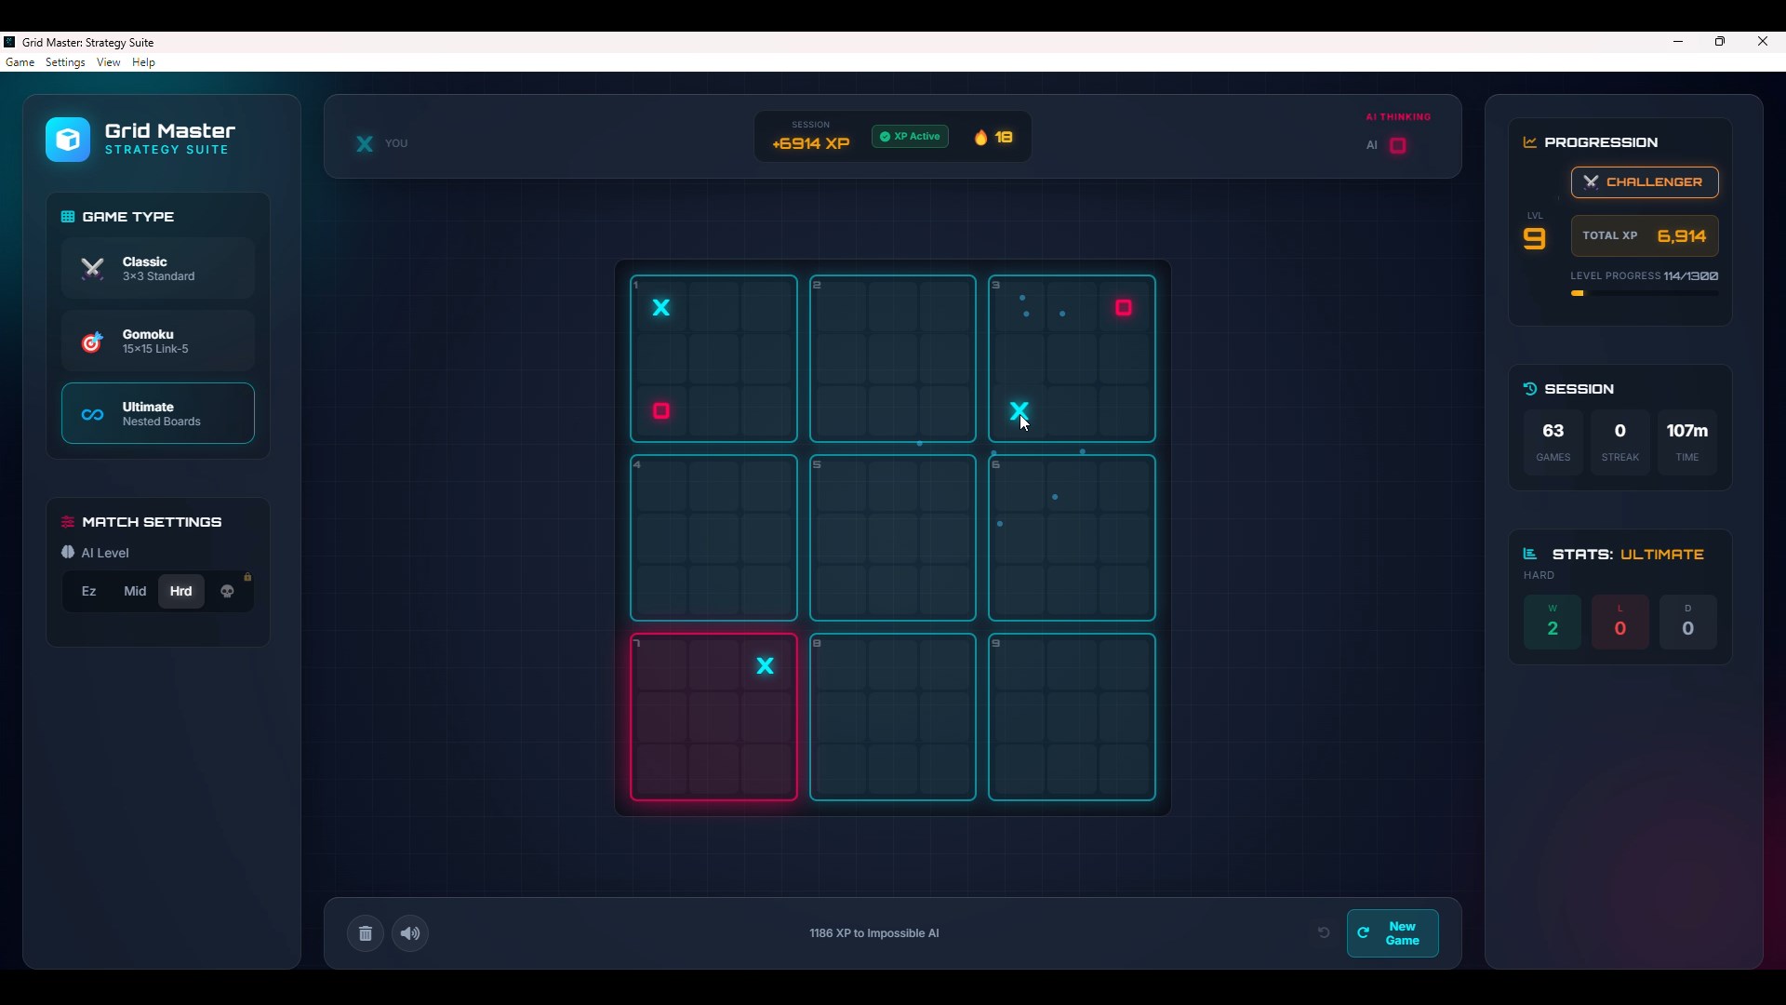Click the X player icon beside YOU
The width and height of the screenshot is (1786, 1005).
point(365,143)
